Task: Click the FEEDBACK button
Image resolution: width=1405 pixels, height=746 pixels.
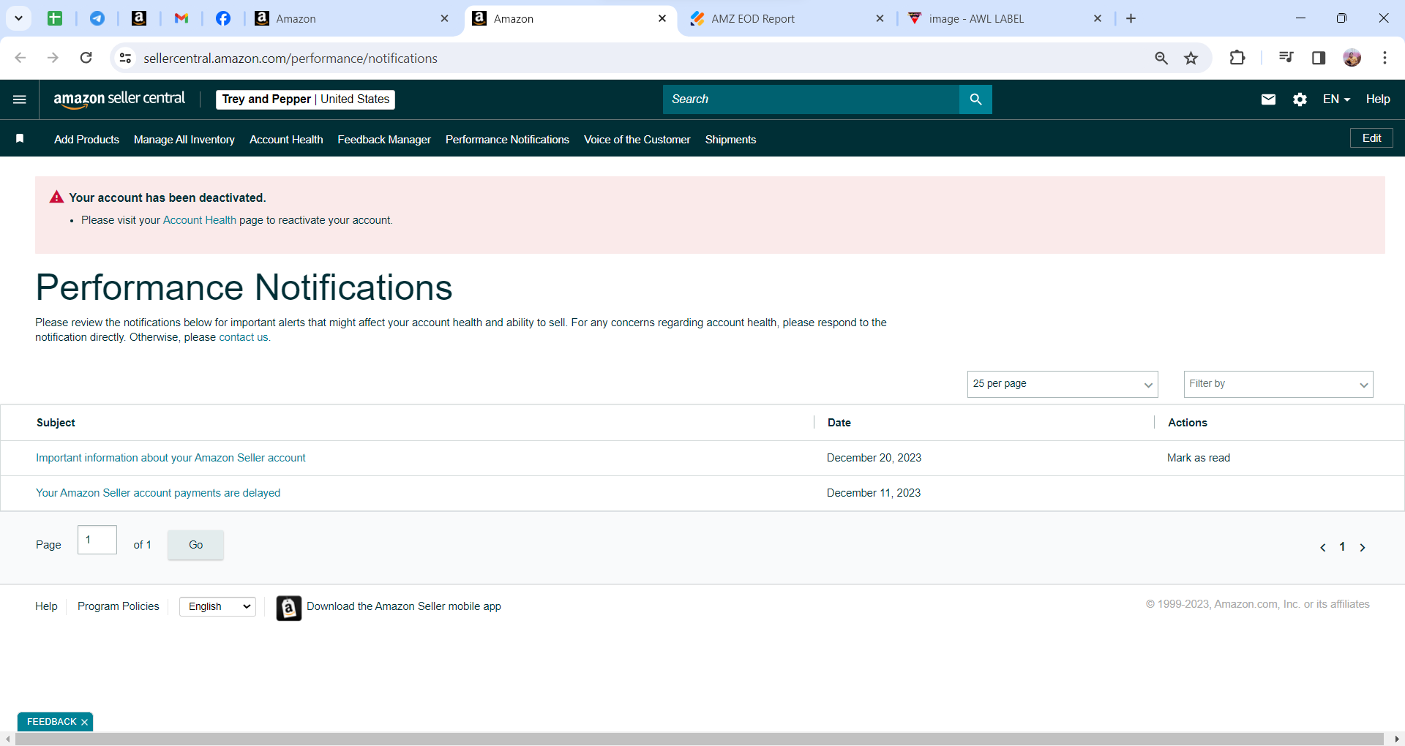Action: [51, 722]
